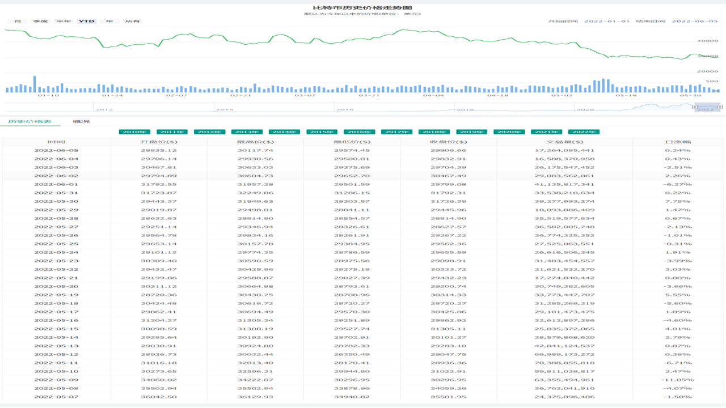Filter table by 2015年
726x408 pixels.
click(x=322, y=132)
